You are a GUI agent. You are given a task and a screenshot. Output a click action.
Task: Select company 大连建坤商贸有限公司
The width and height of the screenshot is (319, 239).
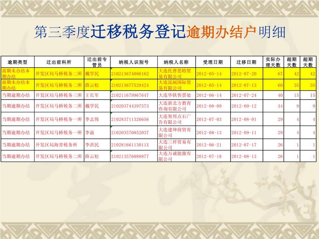175,133
